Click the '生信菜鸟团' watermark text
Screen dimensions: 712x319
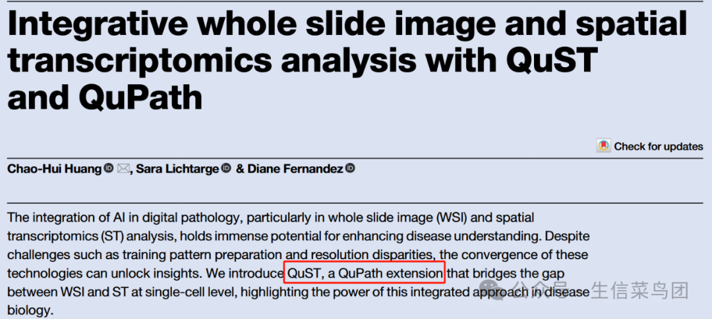point(639,291)
